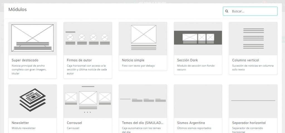This screenshot has height=133, width=285.
Task: Choose the Carrousel wireframe icon
Action: coord(87,99)
